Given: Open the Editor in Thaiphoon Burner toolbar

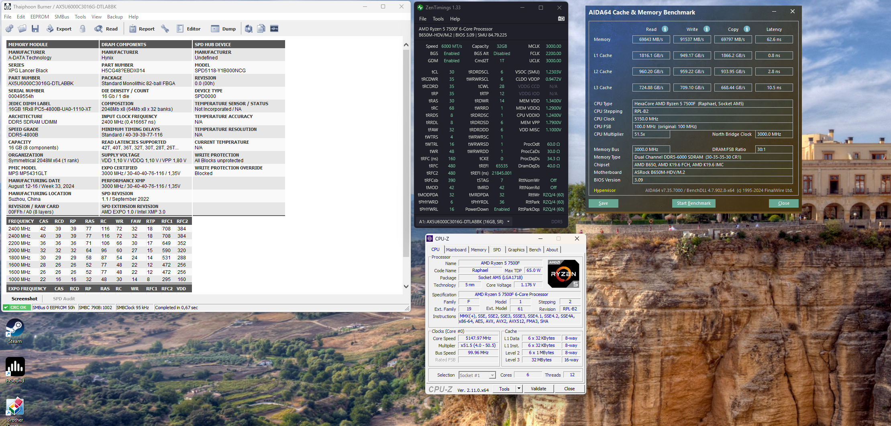Looking at the screenshot, I should pyautogui.click(x=188, y=29).
